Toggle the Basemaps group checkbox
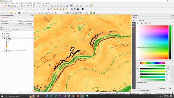The width and height of the screenshot is (174, 98). click(3, 52)
